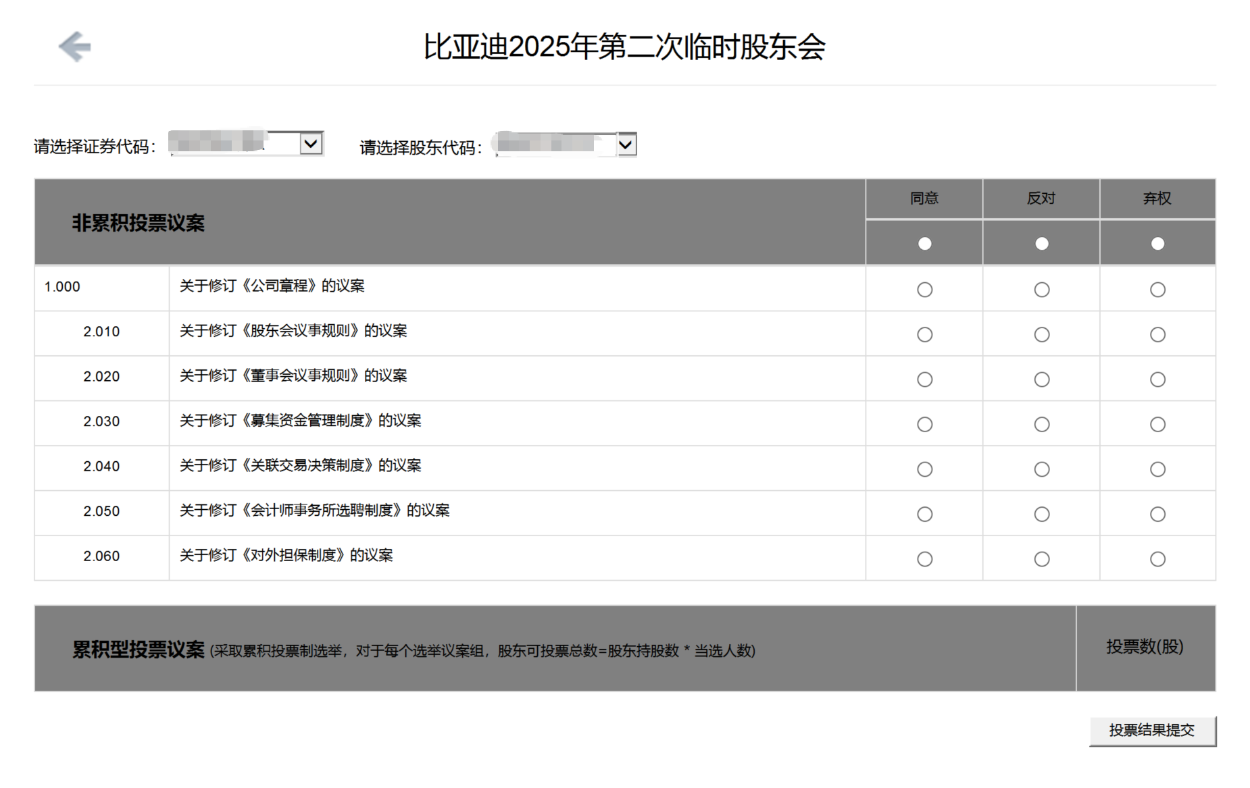Click proposal number 2.040
This screenshot has height=788, width=1250.
click(x=101, y=467)
